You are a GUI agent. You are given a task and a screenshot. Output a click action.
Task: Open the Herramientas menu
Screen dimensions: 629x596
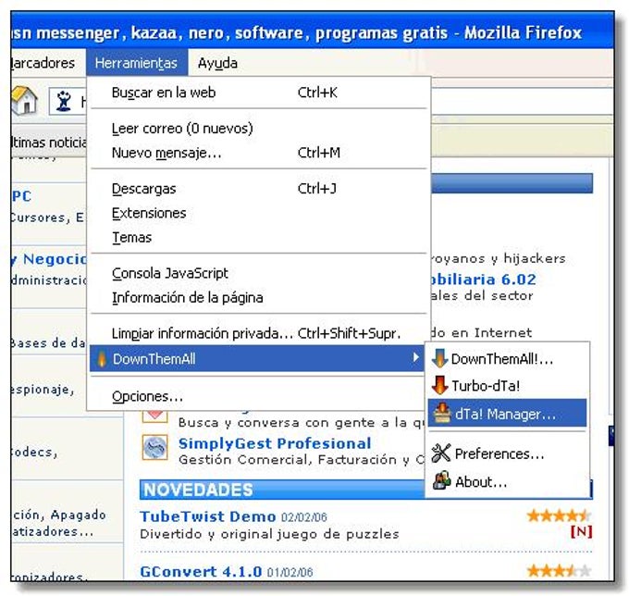(x=136, y=63)
